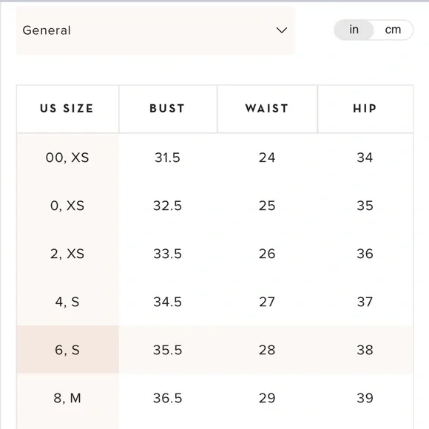Click the WAIST column header

click(267, 109)
